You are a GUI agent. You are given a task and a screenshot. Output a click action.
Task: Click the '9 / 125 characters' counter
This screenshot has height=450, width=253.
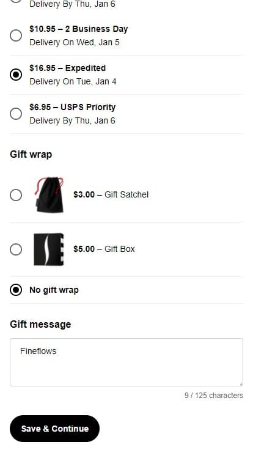(214, 396)
